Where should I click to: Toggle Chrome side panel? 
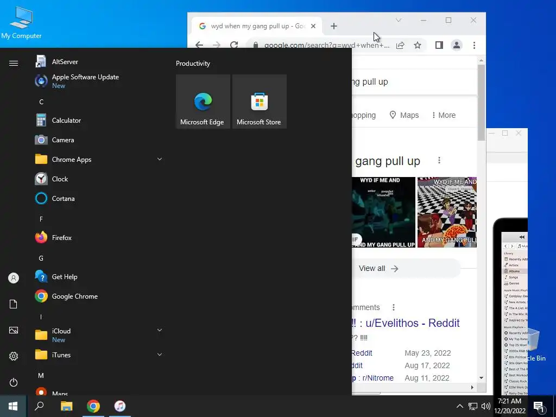point(439,45)
